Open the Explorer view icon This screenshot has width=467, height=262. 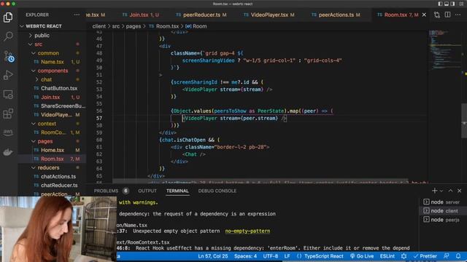tap(8, 17)
